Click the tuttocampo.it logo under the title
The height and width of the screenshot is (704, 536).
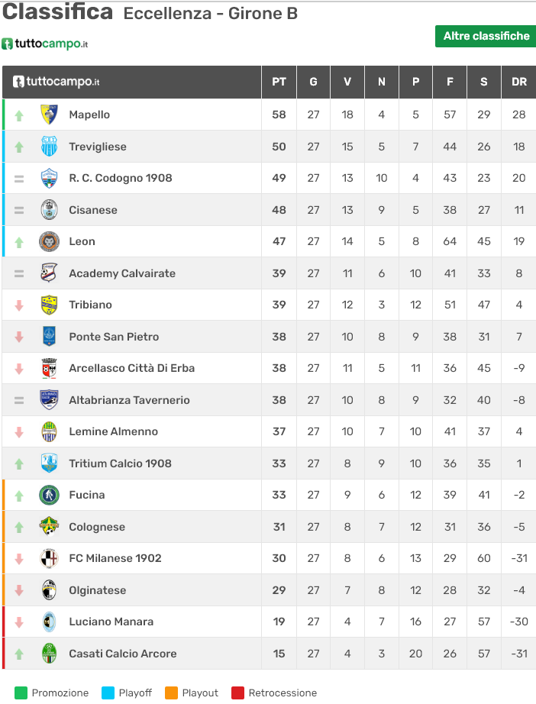pos(45,44)
